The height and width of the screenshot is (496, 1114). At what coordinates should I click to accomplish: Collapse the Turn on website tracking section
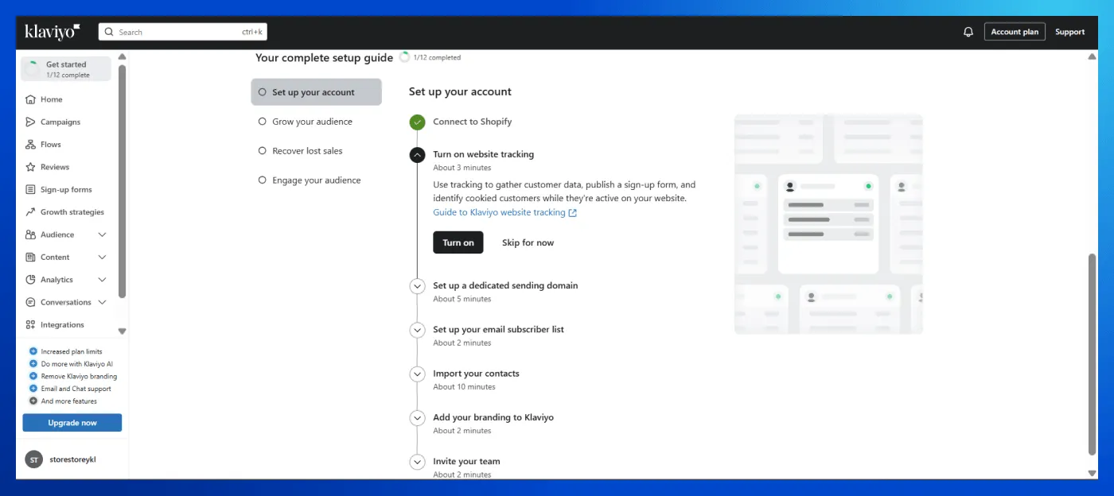417,155
